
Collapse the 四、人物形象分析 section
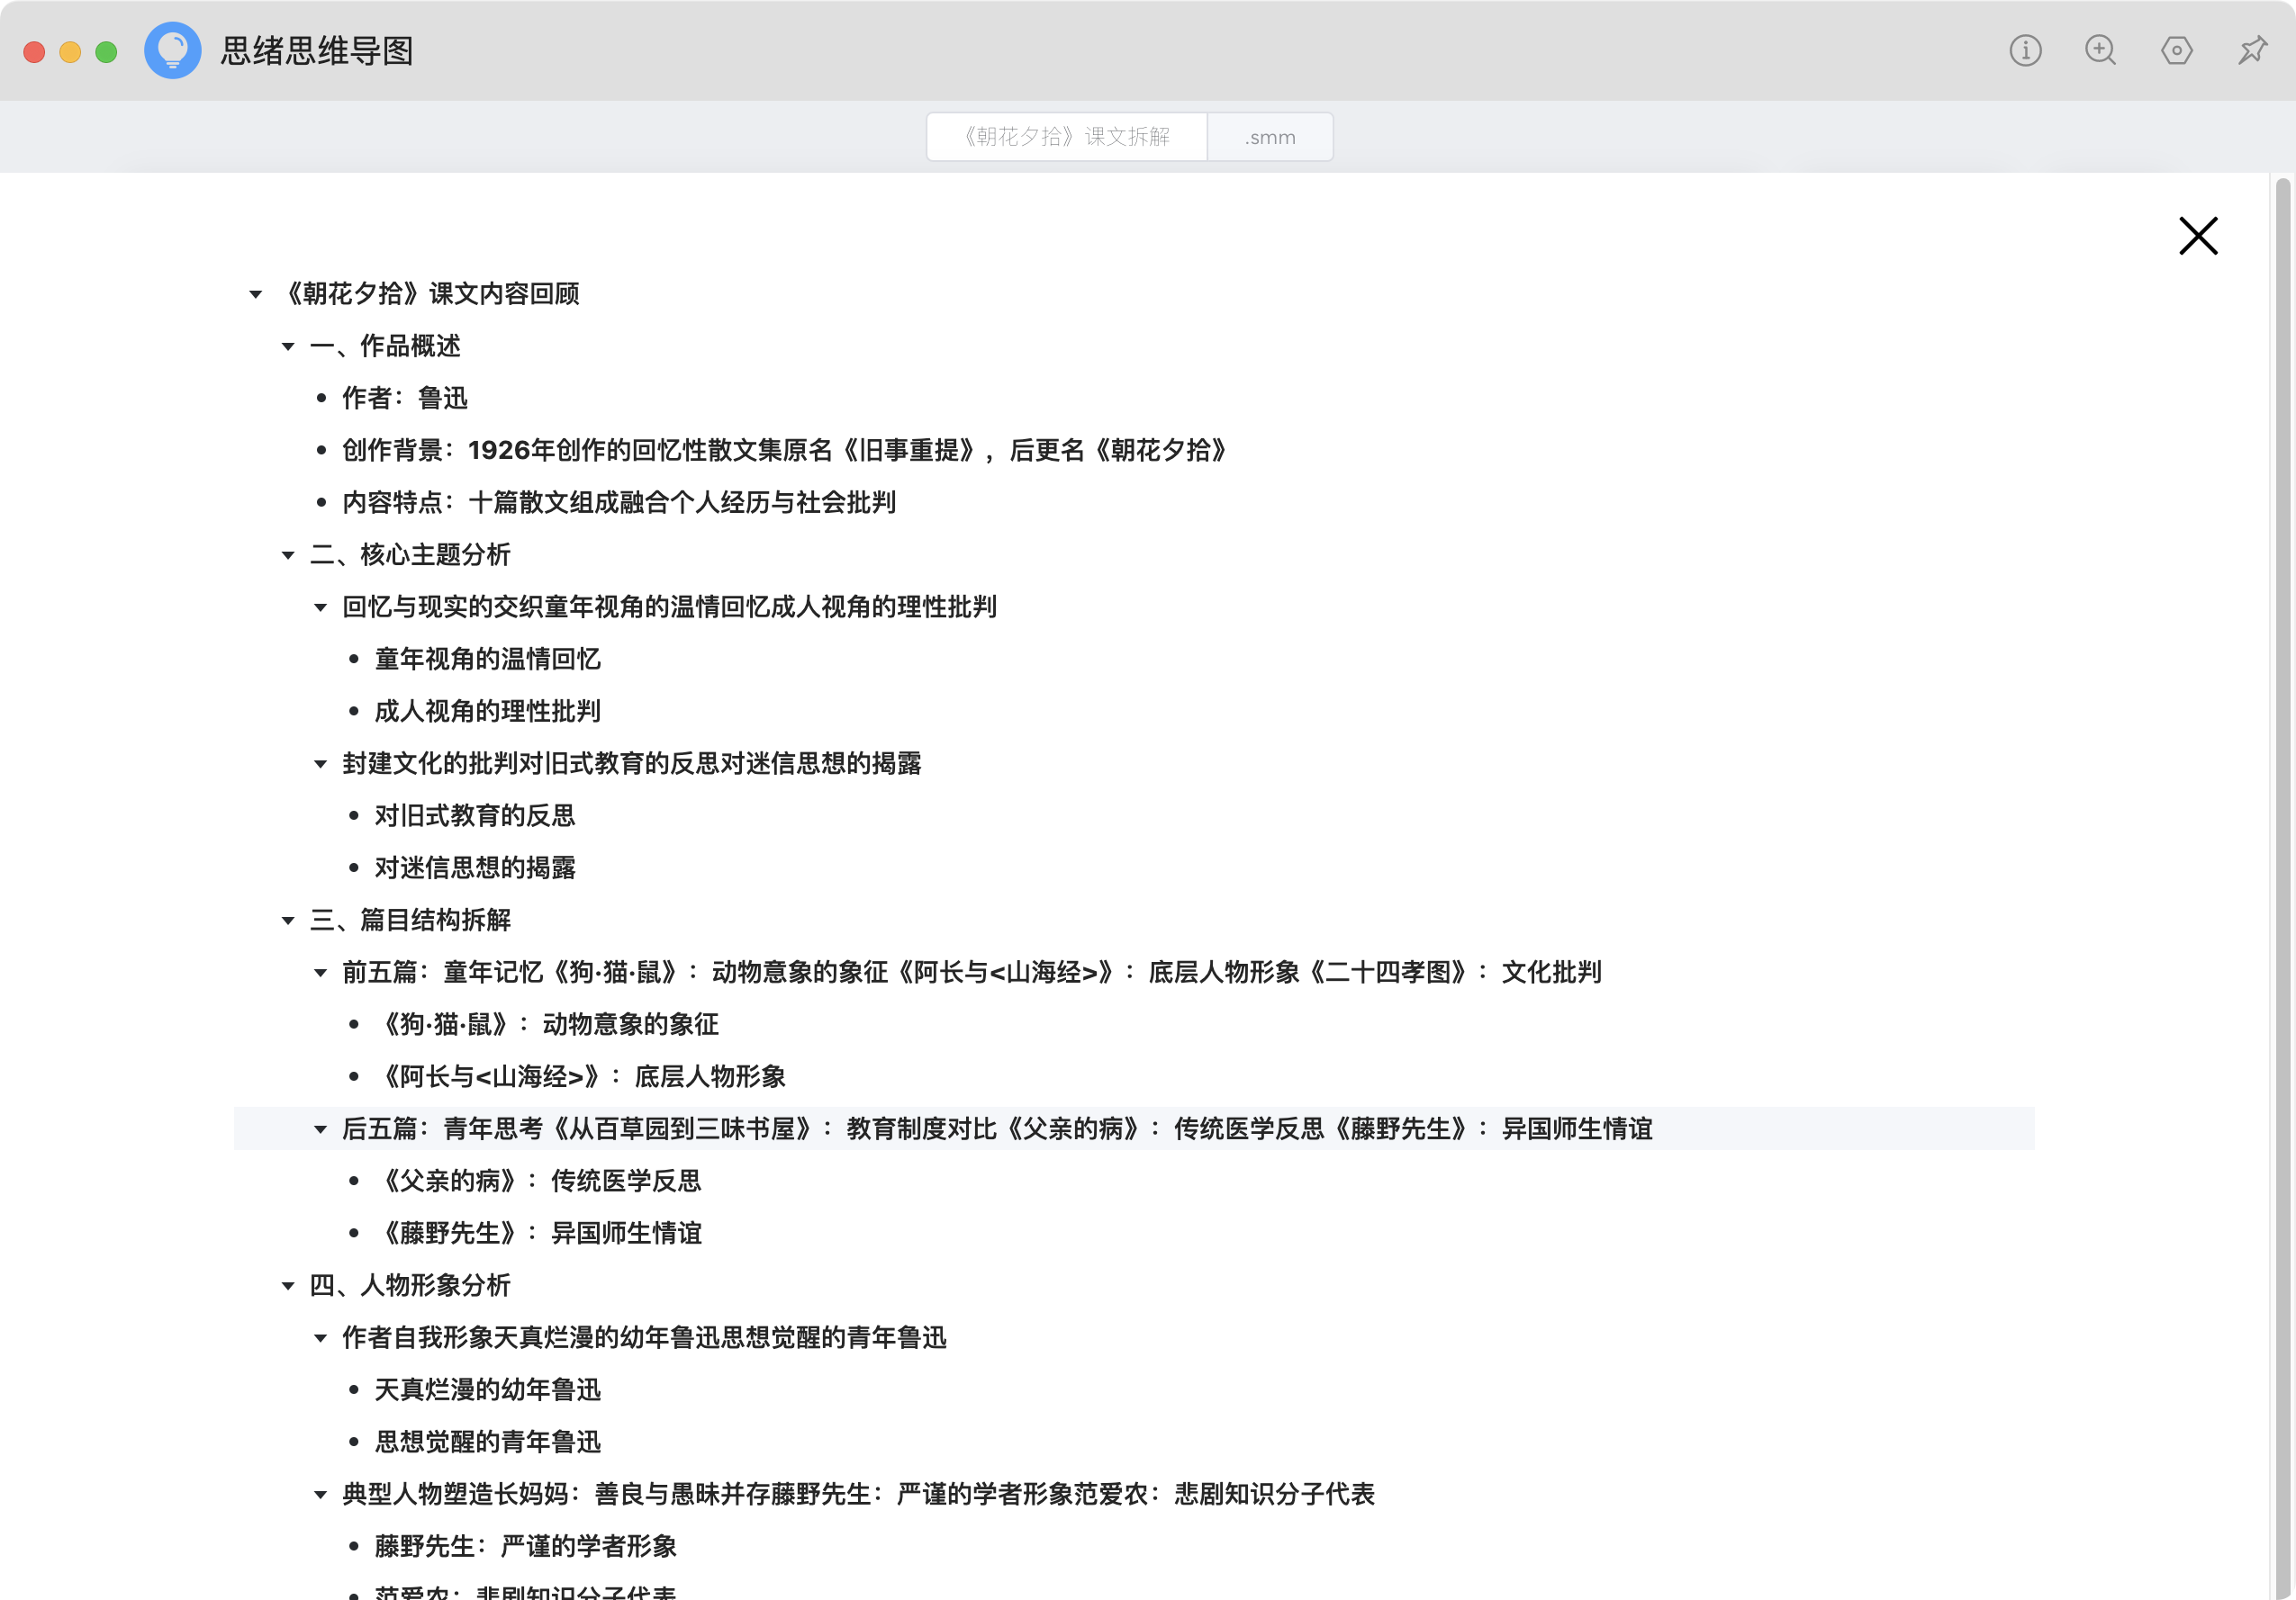pyautogui.click(x=288, y=1286)
